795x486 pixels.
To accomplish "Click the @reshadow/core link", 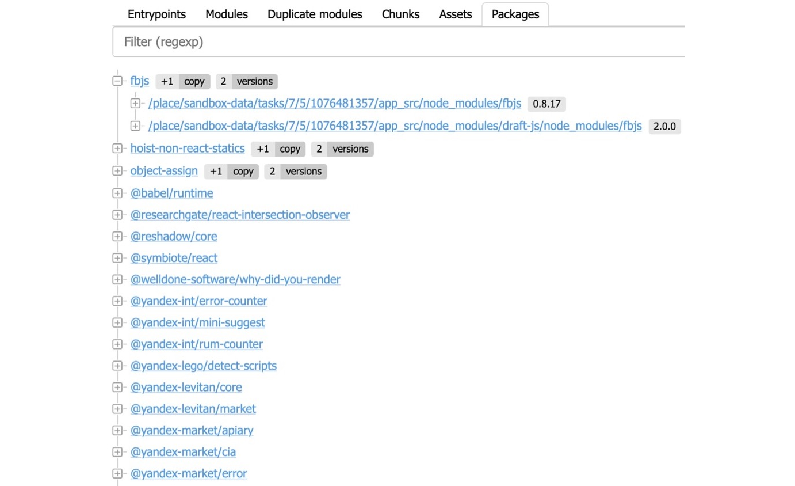I will pyautogui.click(x=174, y=237).
